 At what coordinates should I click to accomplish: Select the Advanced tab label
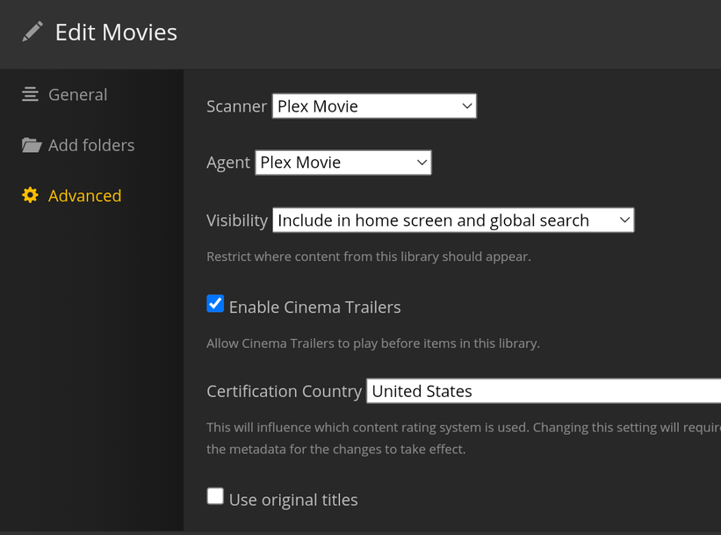[84, 196]
